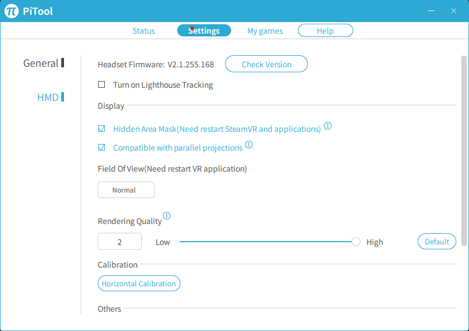This screenshot has height=331, width=469.
Task: Click the Horizontal Calibration button
Action: tap(138, 284)
